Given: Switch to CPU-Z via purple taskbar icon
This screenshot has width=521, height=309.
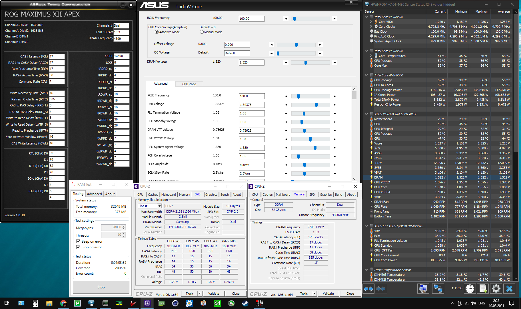Looking at the screenshot, I should pos(147,303).
